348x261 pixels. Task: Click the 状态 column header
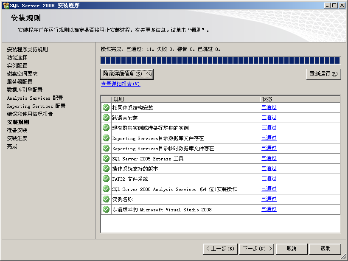click(x=300, y=99)
